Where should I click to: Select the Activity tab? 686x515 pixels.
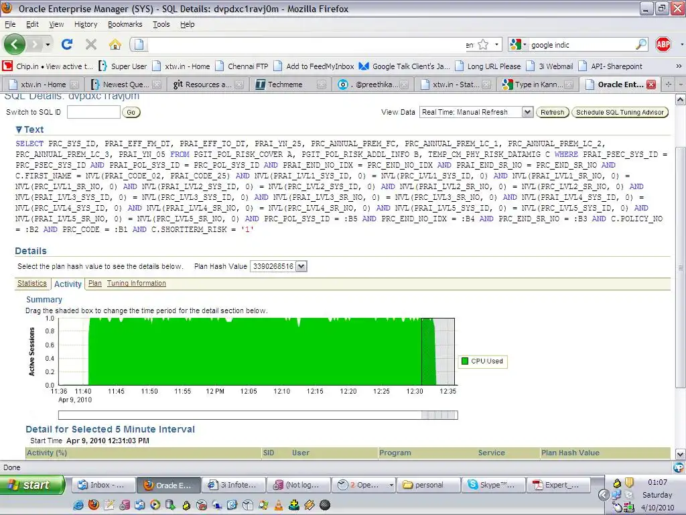tap(68, 284)
